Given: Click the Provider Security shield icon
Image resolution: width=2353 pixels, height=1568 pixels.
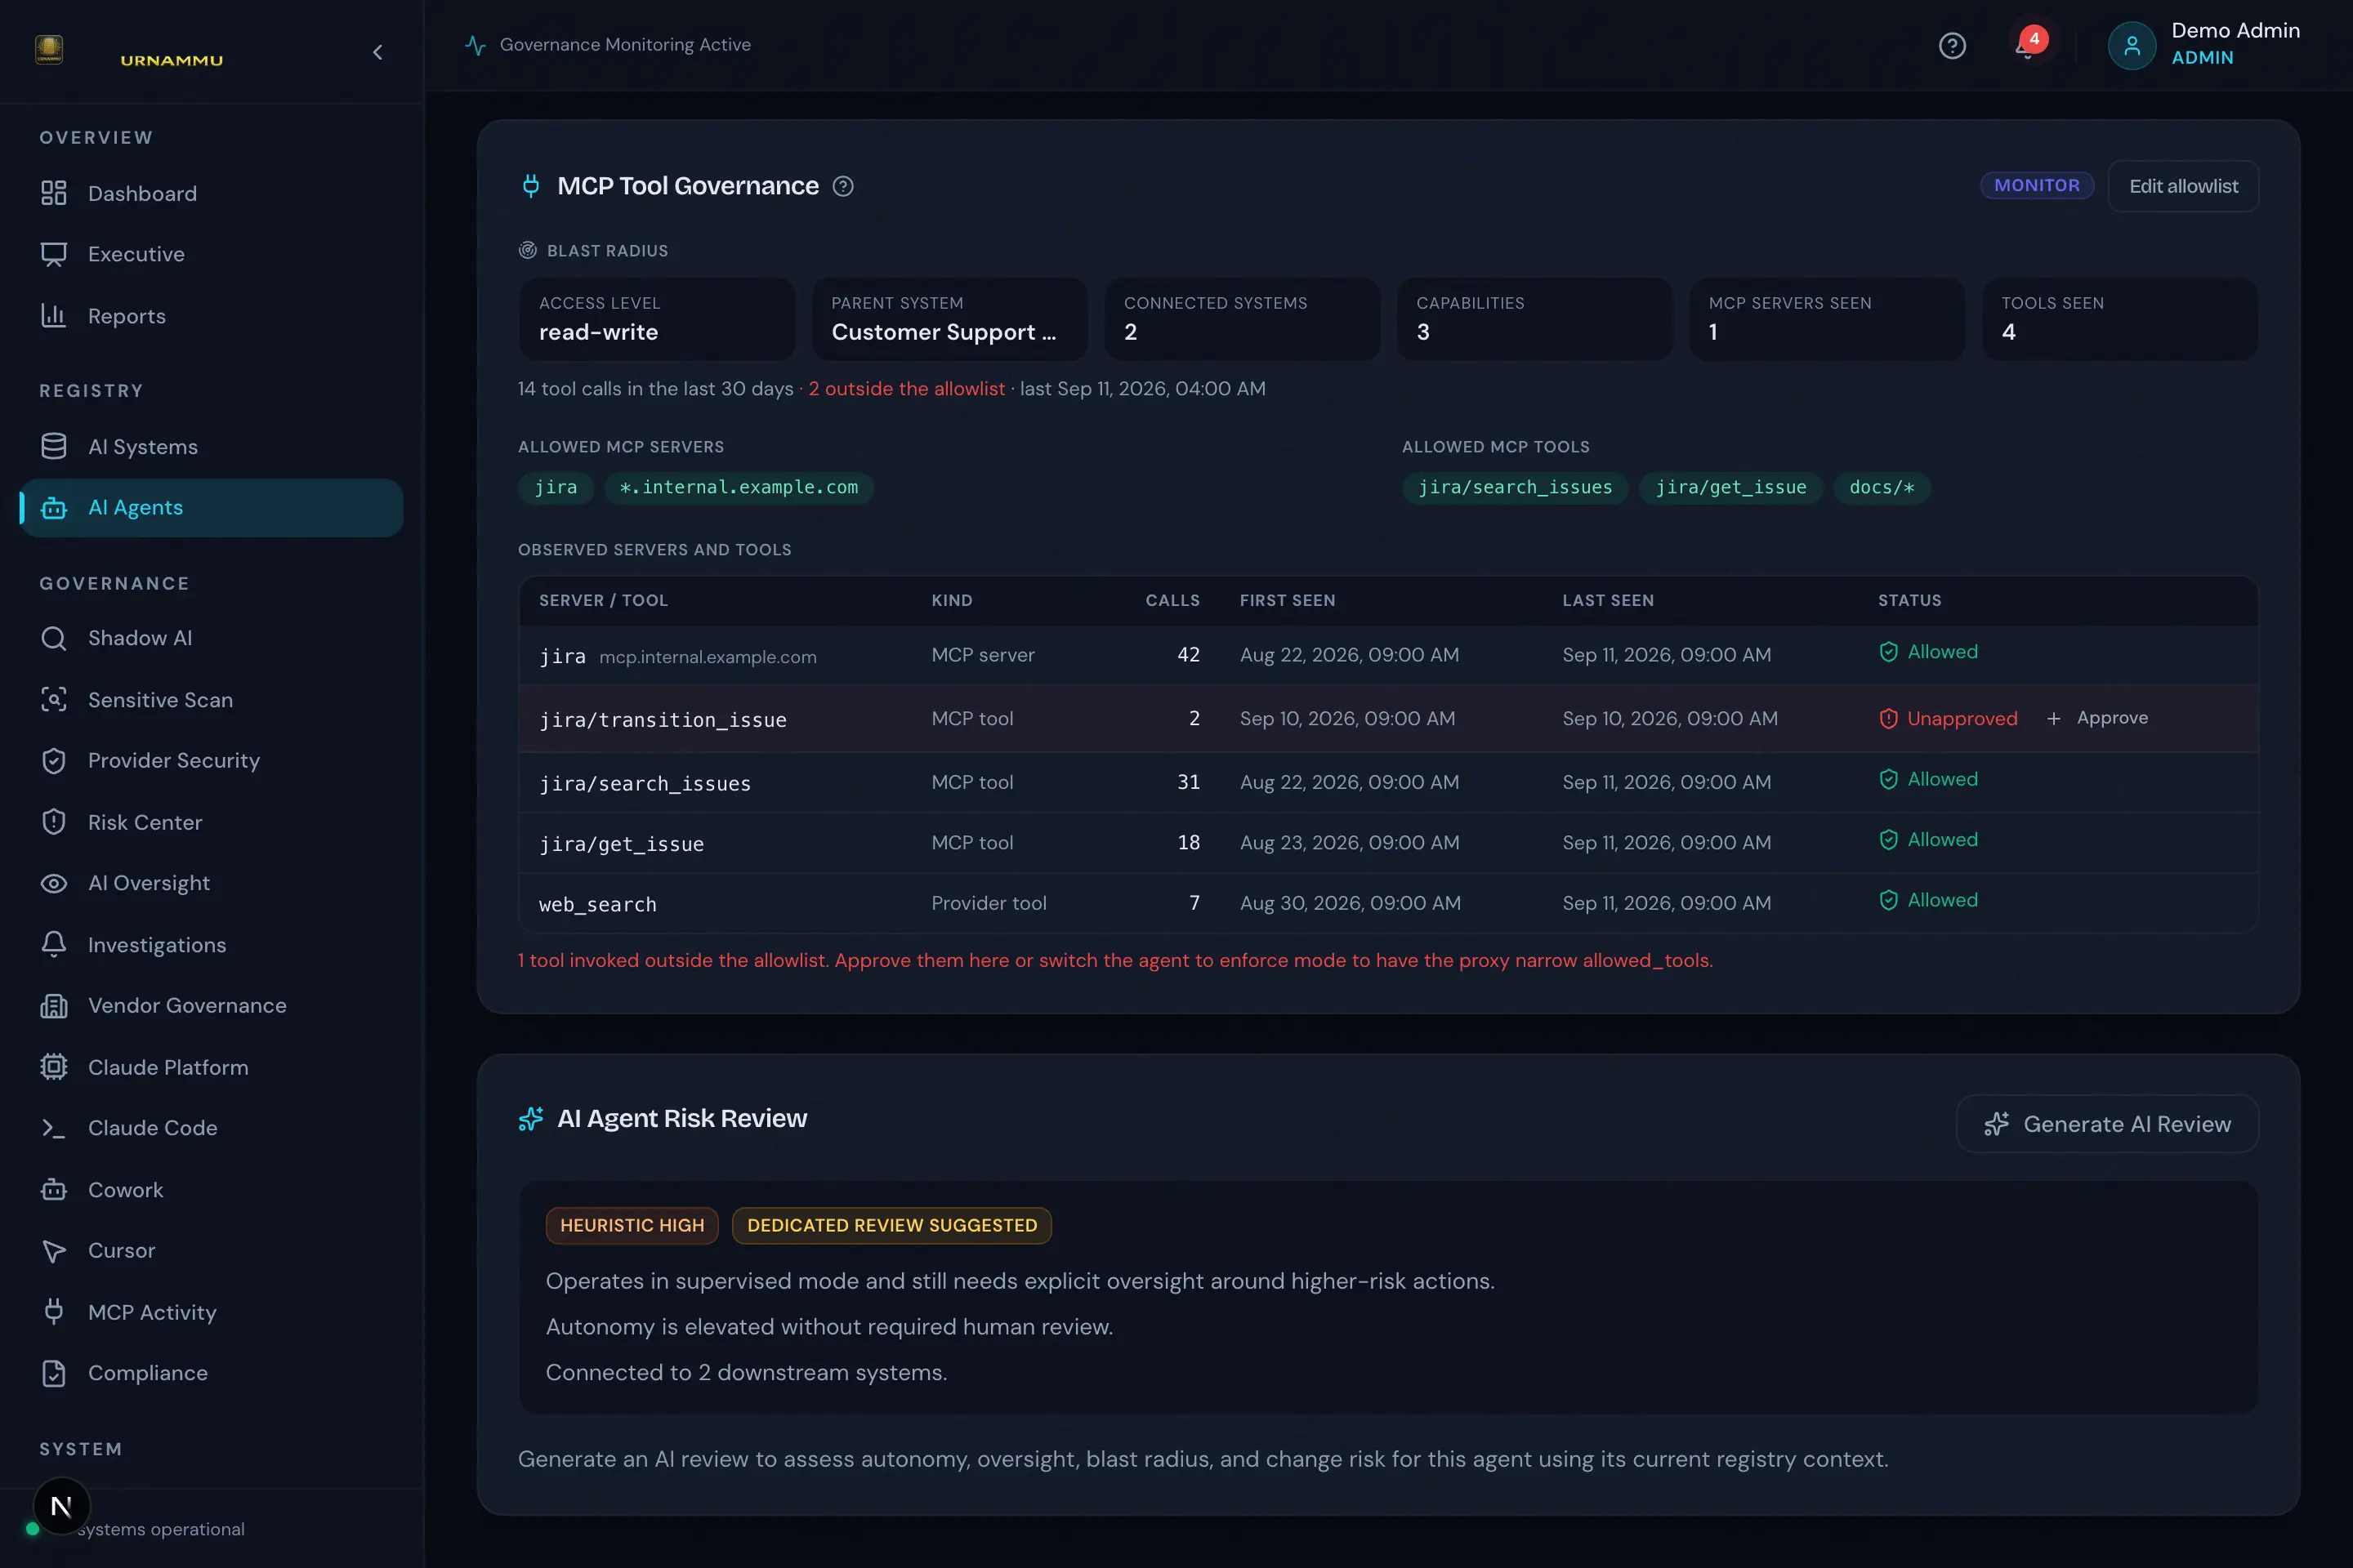Looking at the screenshot, I should click(x=54, y=761).
